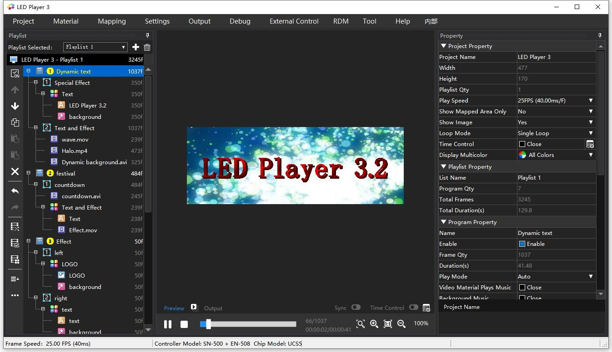The image size is (612, 352).
Task: Zoom in on the preview
Action: point(374,323)
